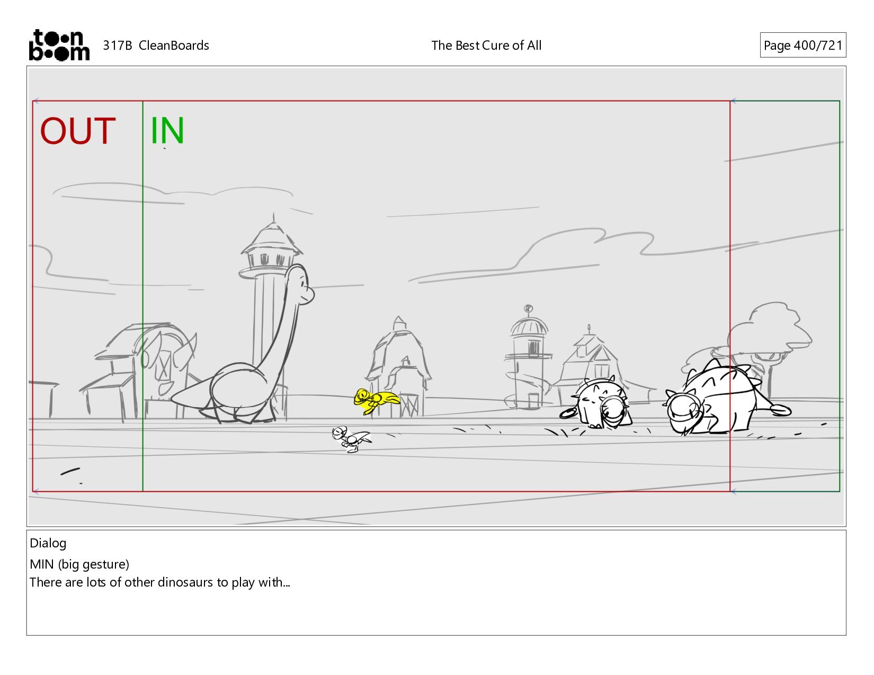This screenshot has height=675, width=874.
Task: Click the 'There are lots of other dinosaurs' line
Action: [160, 582]
